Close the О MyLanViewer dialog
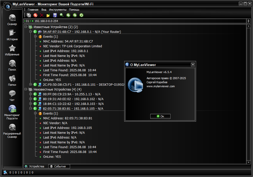 point(193,65)
